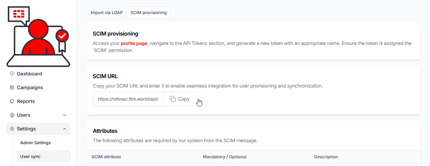
Task: Click the Campaigns sidebar icon
Action: (x=12, y=88)
